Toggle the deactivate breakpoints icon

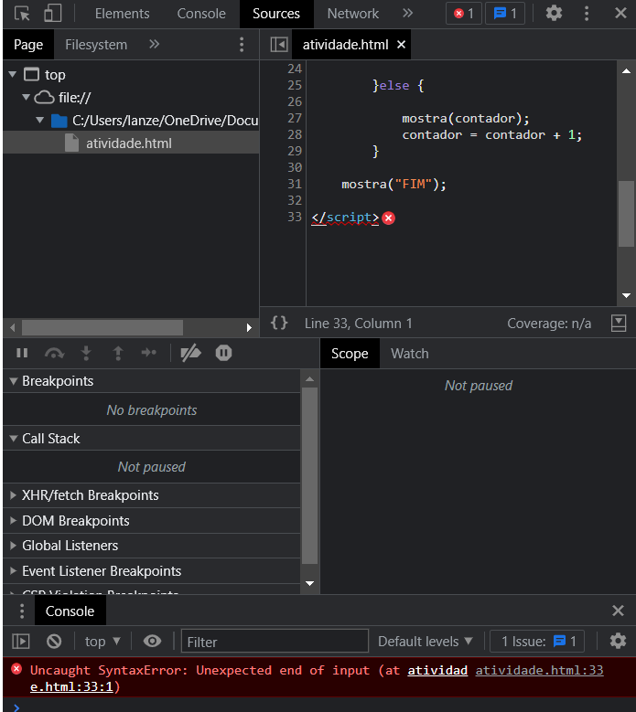pos(191,353)
